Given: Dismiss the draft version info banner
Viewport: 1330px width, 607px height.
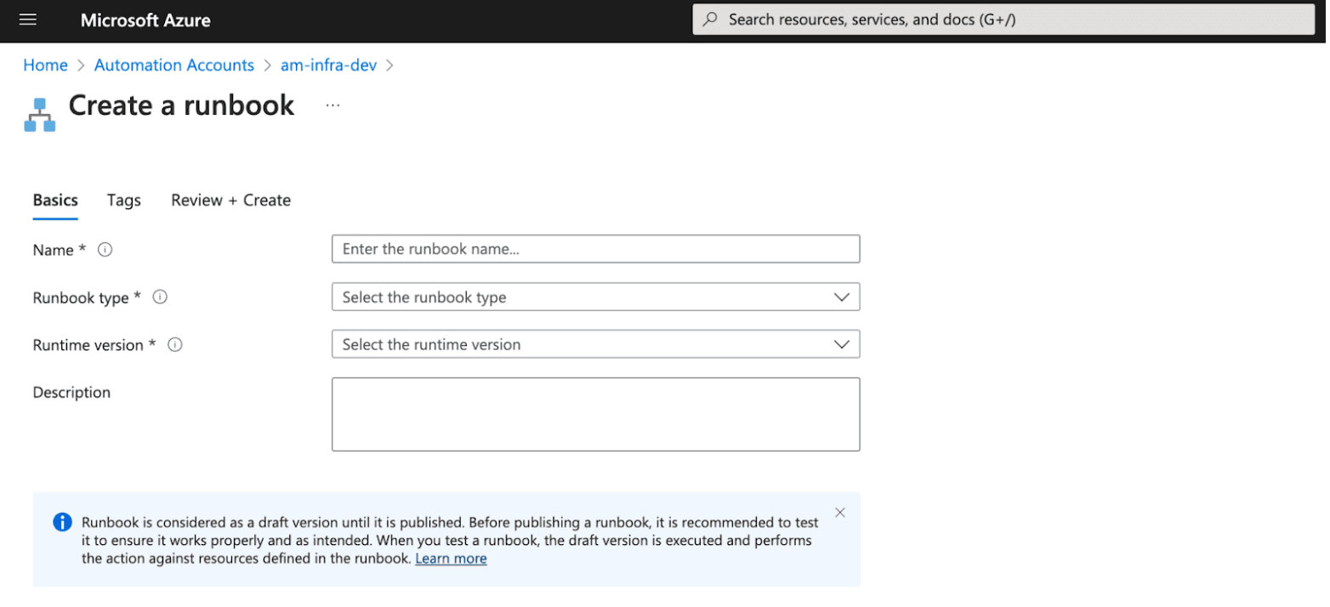Looking at the screenshot, I should [x=839, y=513].
